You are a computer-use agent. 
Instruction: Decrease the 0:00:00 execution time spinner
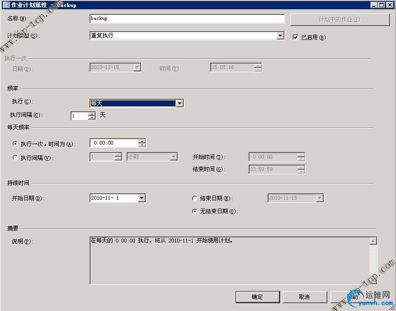pyautogui.click(x=142, y=145)
